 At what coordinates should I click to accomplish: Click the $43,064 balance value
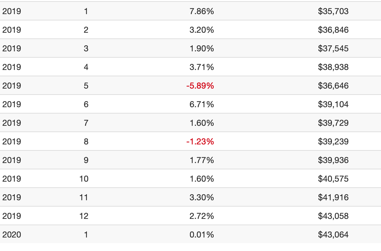pyautogui.click(x=333, y=234)
